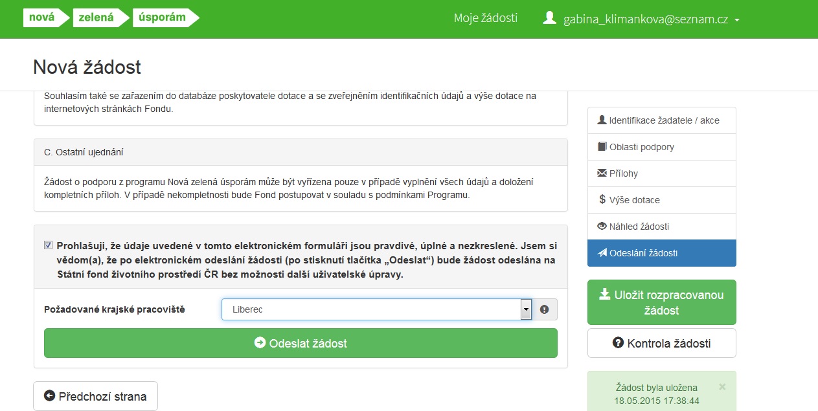Image resolution: width=818 pixels, height=411 pixels.
Task: Click the 'Nová žádost' page title
Action: 87,67
